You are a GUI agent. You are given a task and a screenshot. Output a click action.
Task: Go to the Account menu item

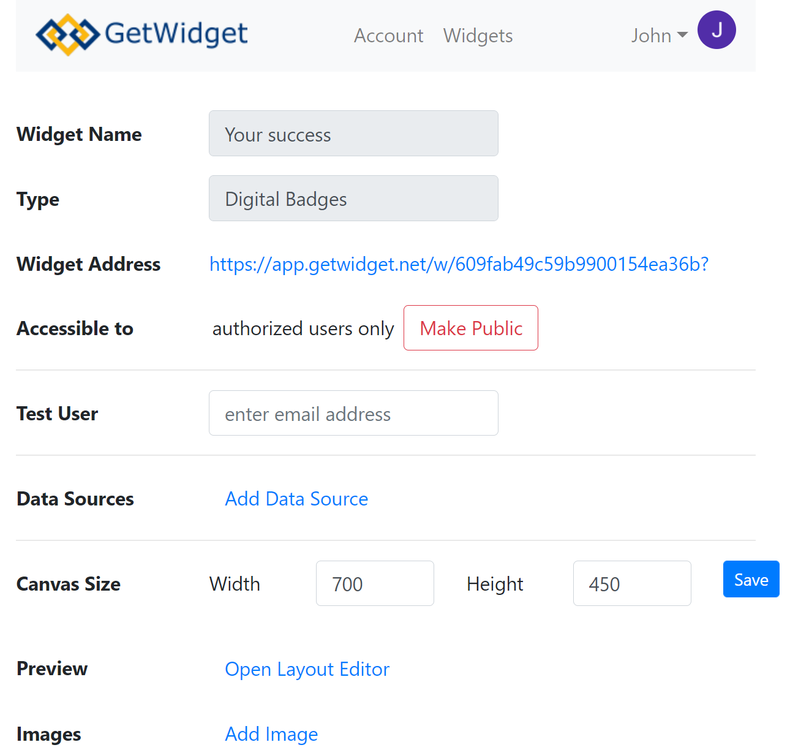tap(389, 36)
